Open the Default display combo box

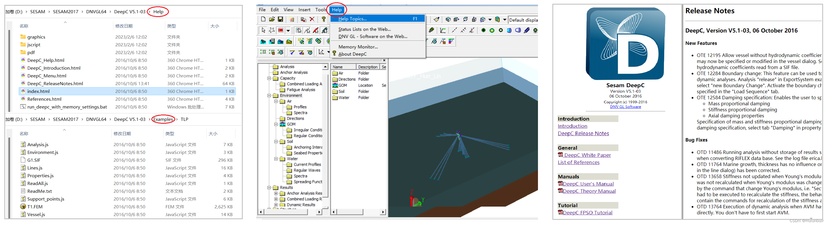coord(523,20)
